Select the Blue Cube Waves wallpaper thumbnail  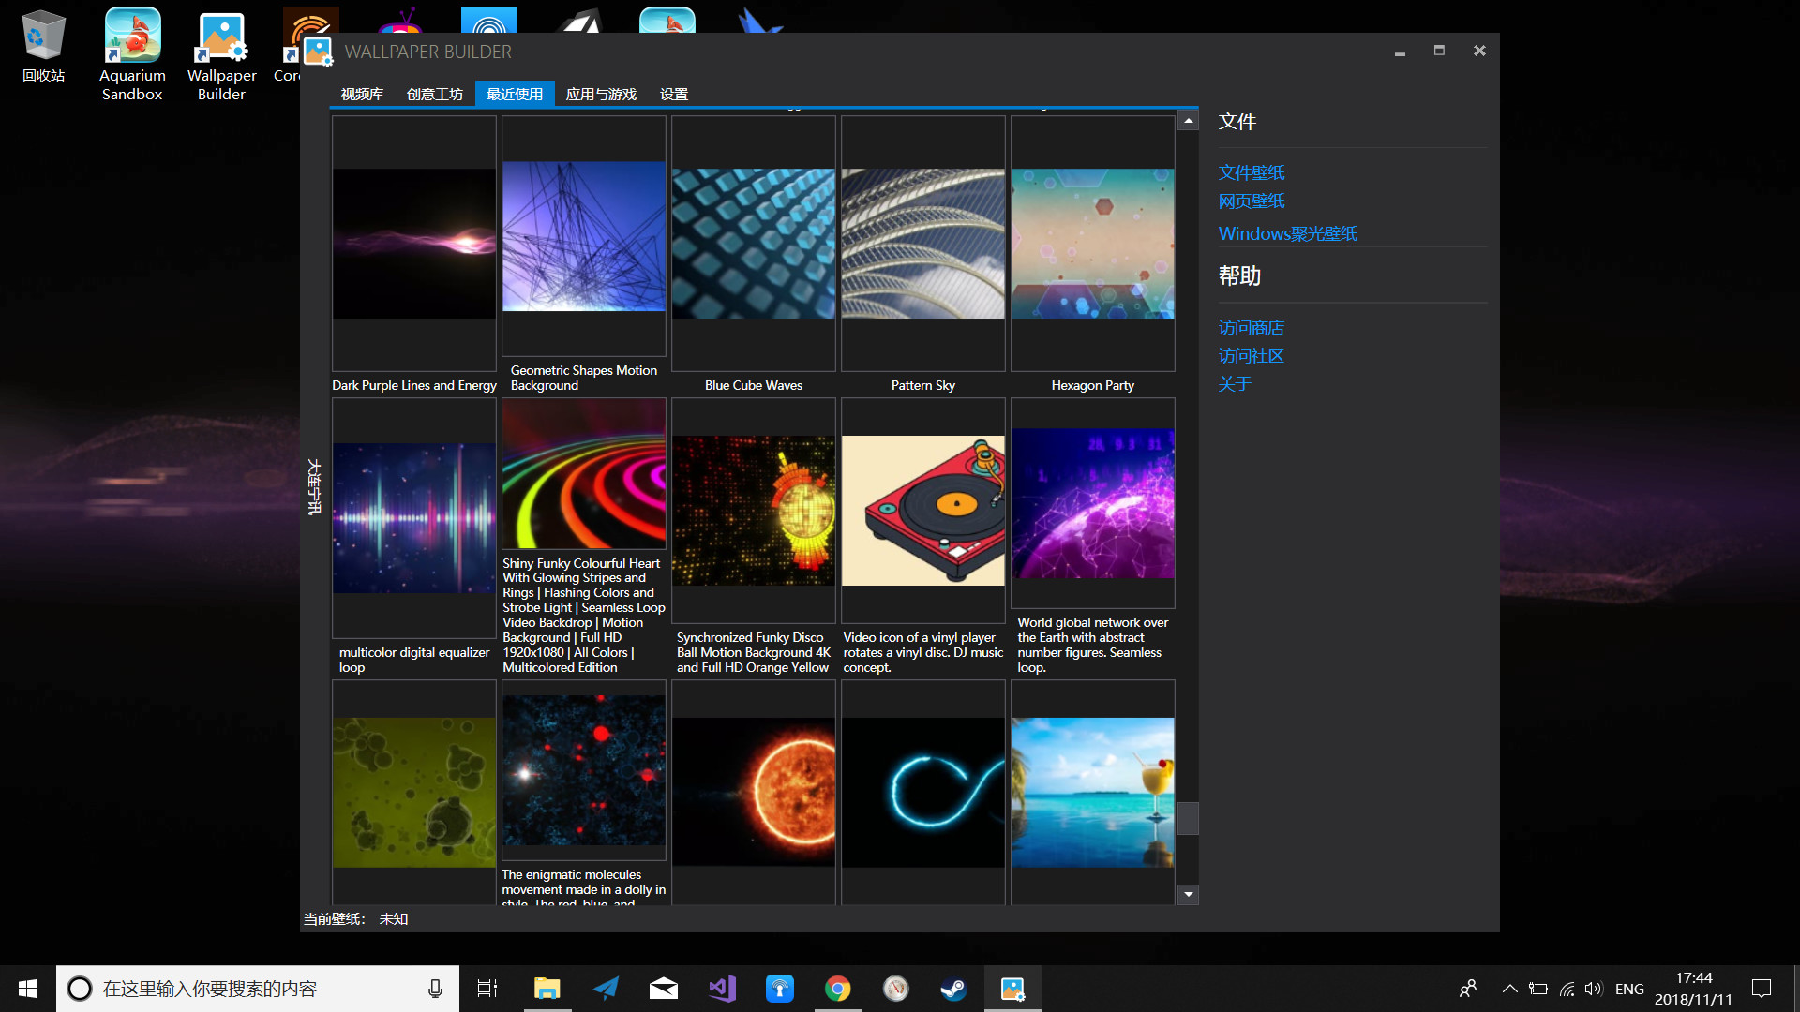click(x=754, y=242)
